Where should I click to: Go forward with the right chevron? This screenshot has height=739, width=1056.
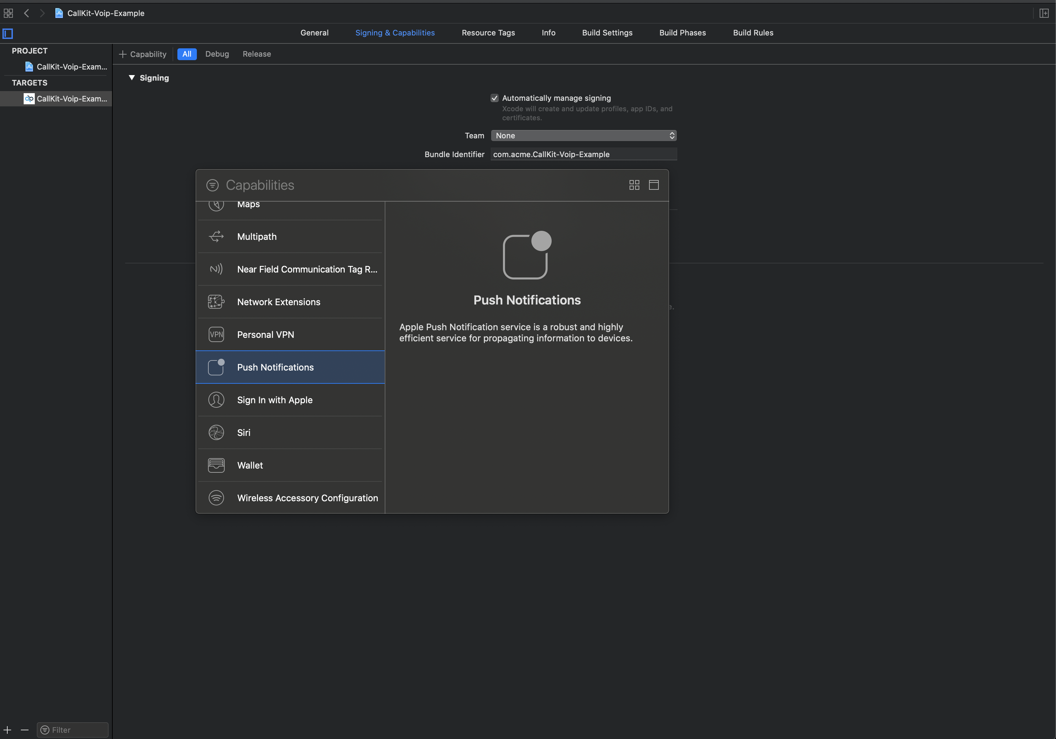coord(42,13)
